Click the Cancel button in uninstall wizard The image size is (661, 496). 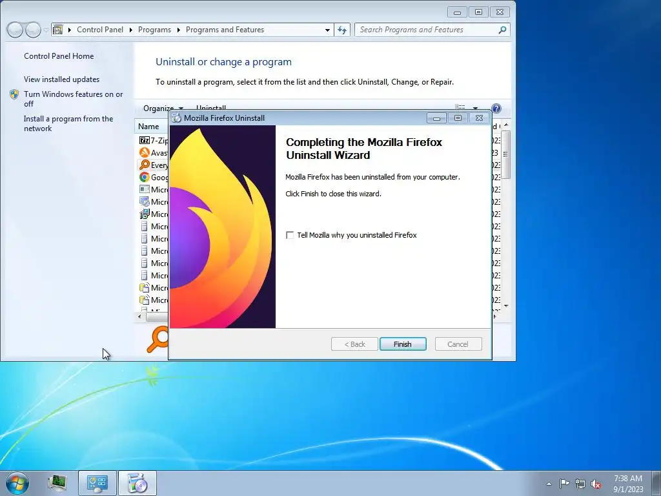(458, 344)
